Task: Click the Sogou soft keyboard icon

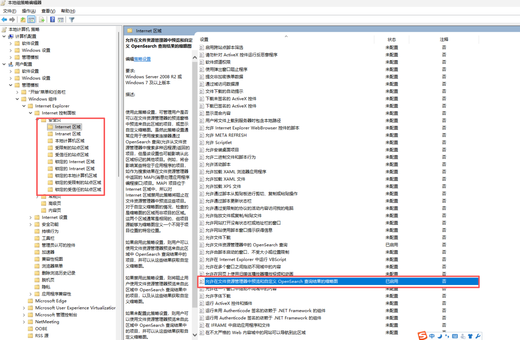Action: point(455,336)
